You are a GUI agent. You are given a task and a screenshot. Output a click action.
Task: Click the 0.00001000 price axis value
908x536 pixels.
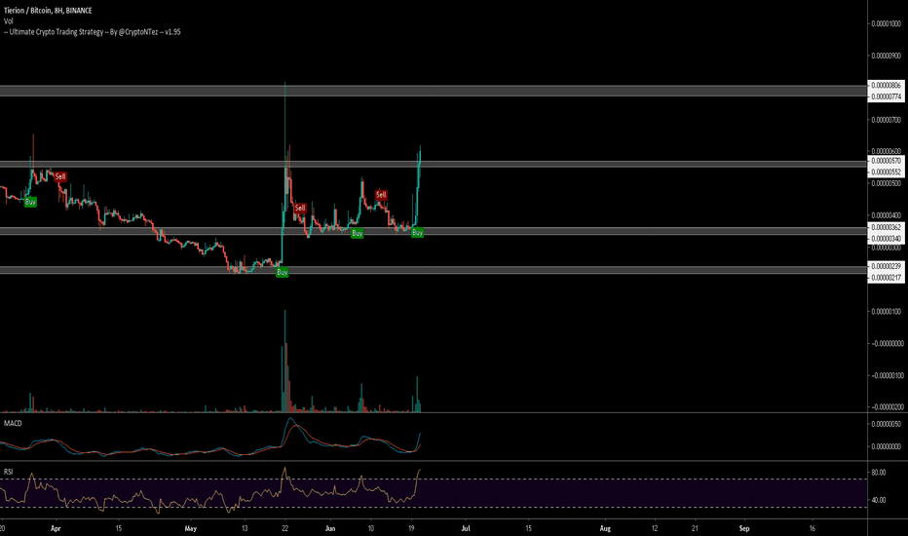tap(887, 23)
